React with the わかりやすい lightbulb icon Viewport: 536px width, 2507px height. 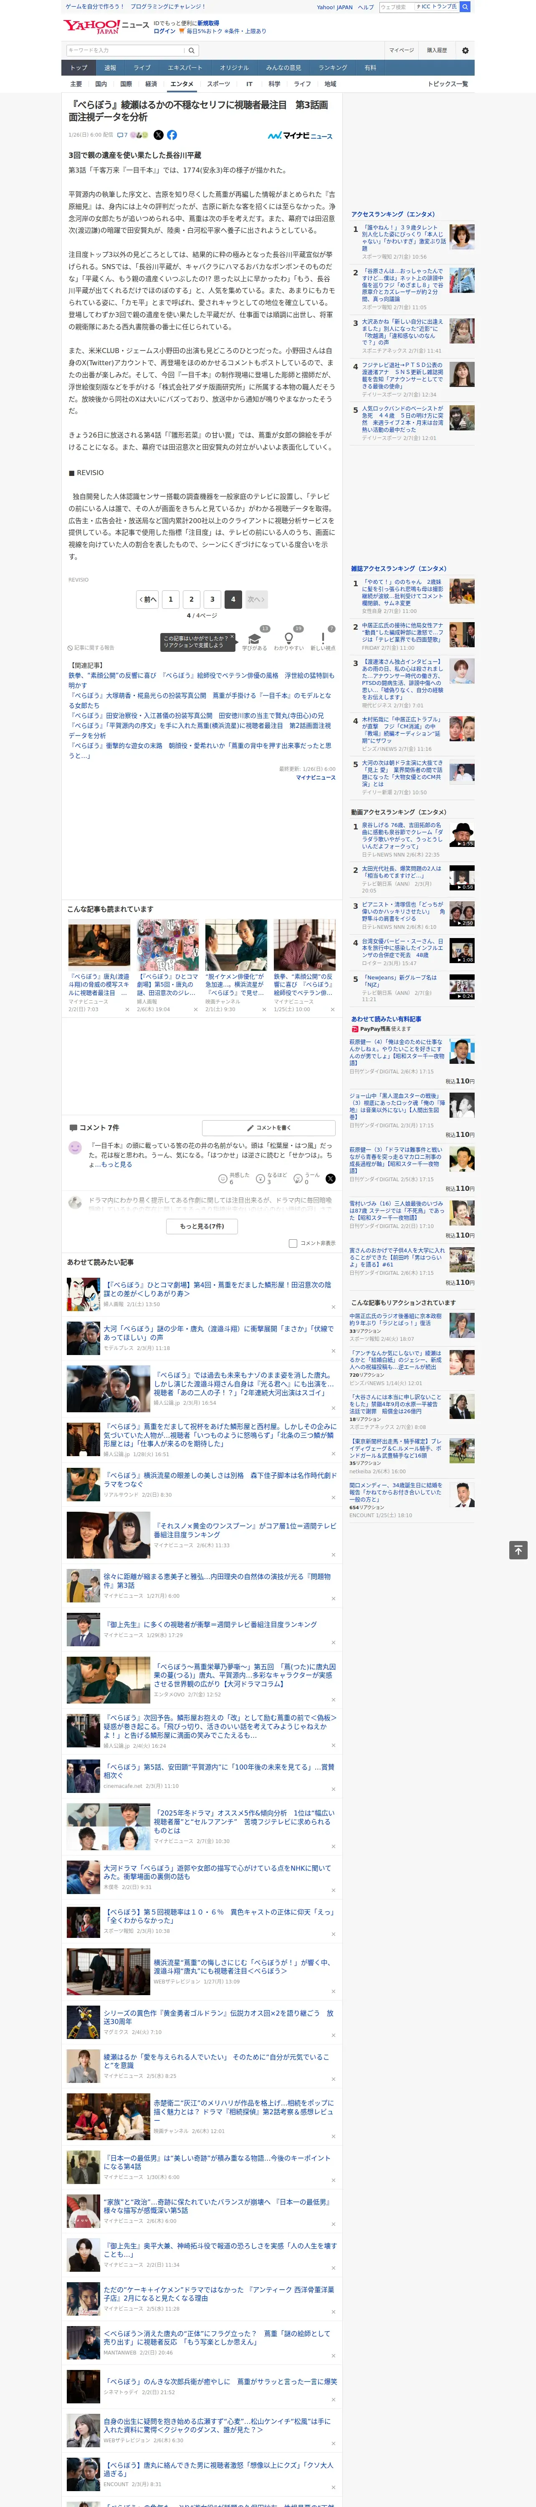[288, 638]
